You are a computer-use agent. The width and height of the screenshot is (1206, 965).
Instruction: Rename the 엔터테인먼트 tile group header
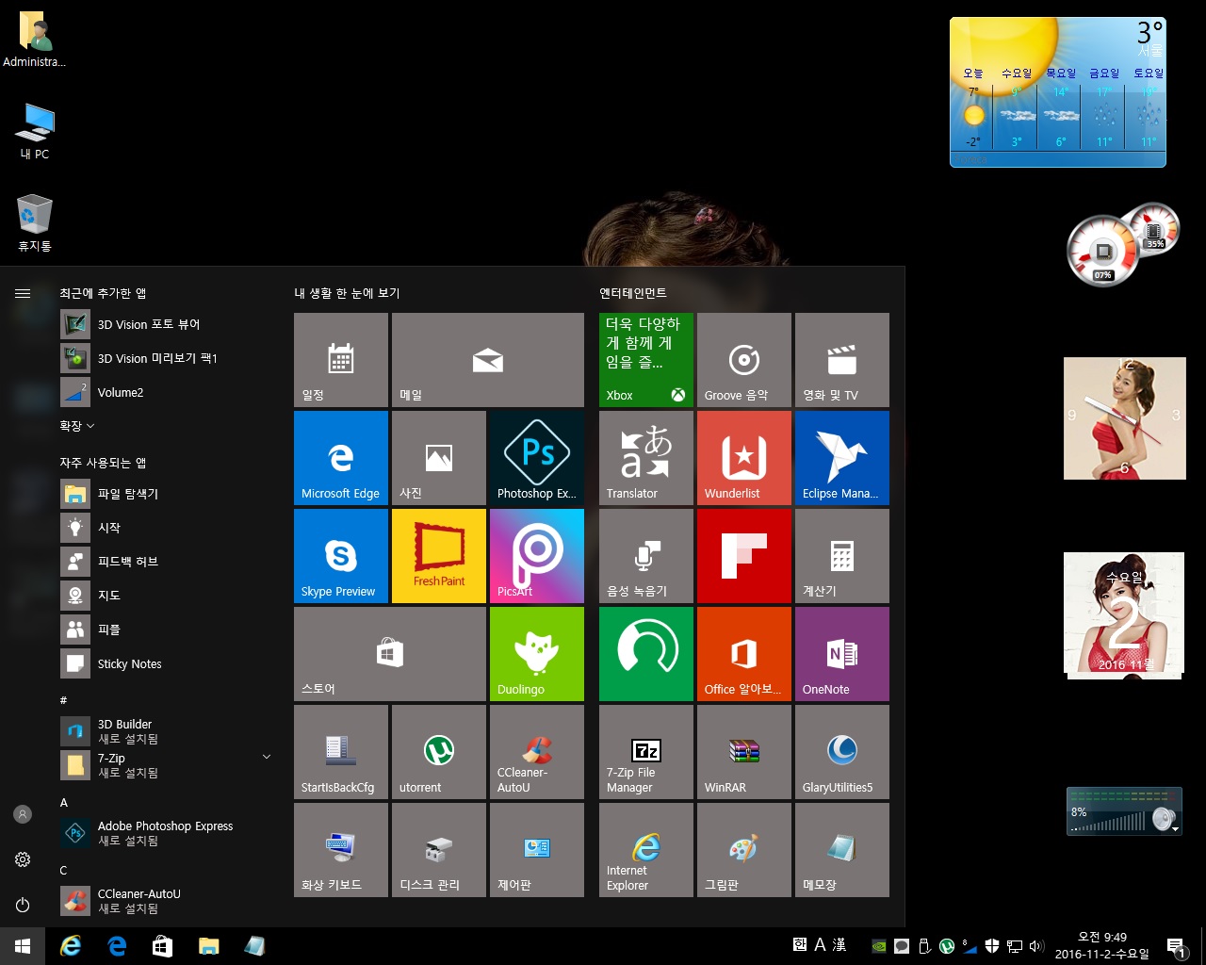coord(633,293)
